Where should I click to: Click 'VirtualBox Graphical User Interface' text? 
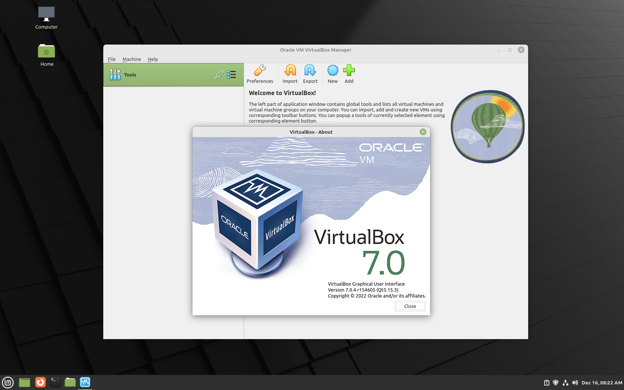[x=366, y=284]
